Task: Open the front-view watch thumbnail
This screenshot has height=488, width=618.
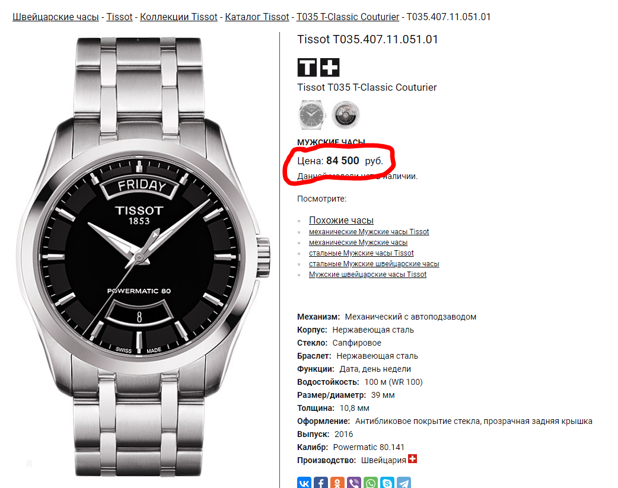Action: [x=311, y=114]
